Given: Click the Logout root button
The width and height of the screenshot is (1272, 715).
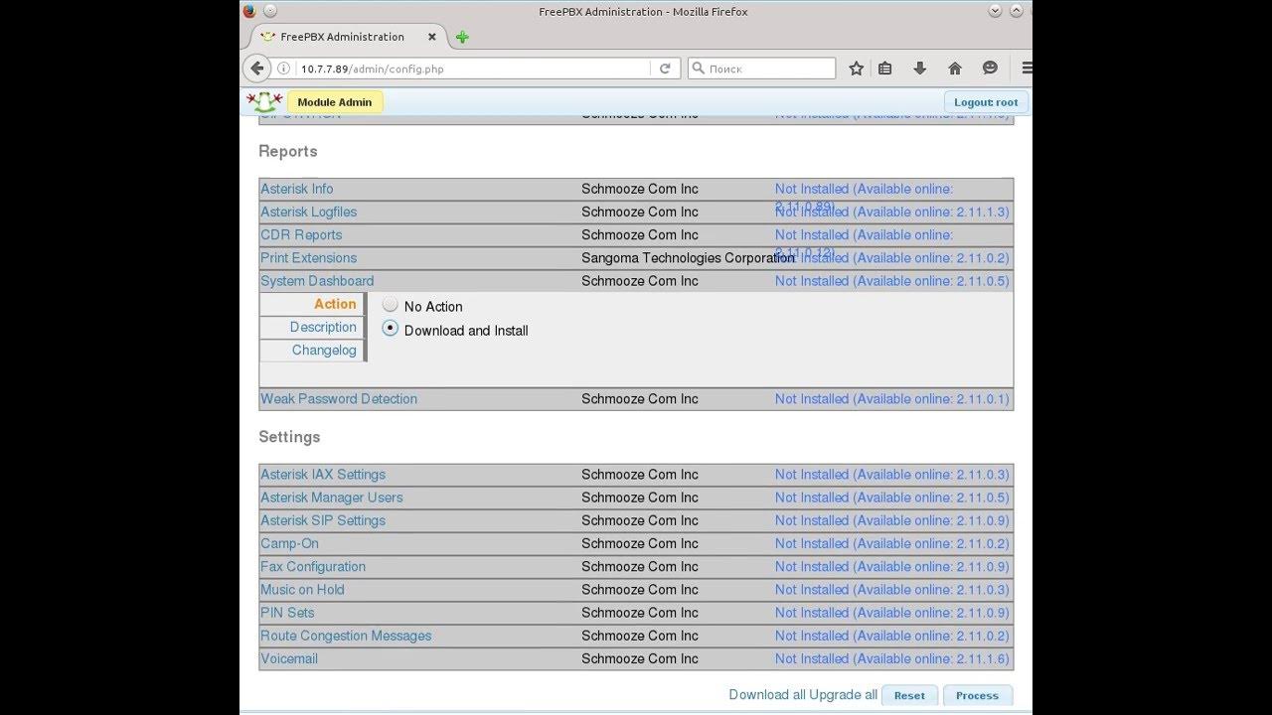Looking at the screenshot, I should [x=986, y=102].
